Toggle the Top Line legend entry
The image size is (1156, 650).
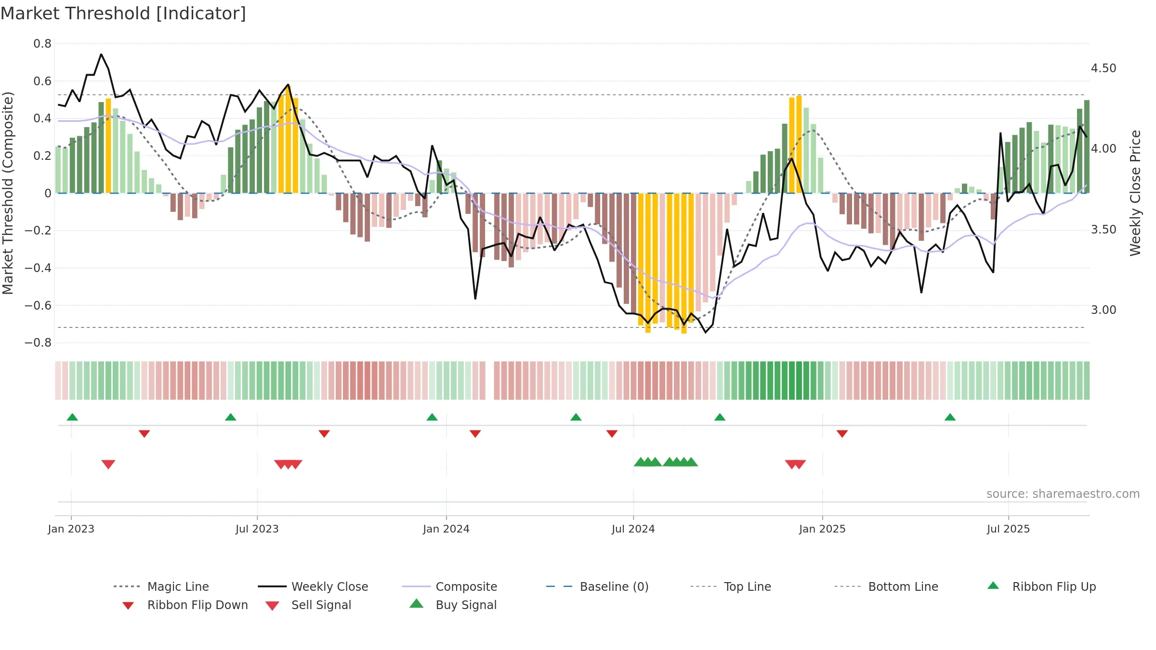730,586
